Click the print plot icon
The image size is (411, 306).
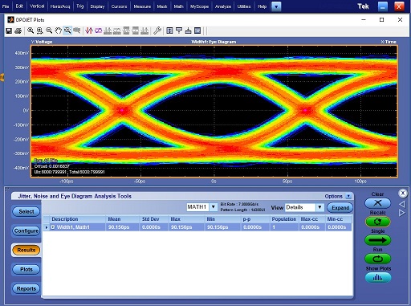[18, 31]
